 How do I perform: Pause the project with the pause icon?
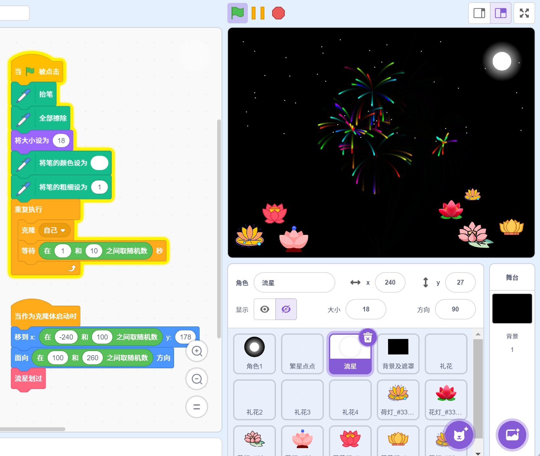click(x=258, y=13)
